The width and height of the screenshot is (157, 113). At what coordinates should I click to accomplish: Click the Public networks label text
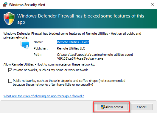click(x=69, y=83)
